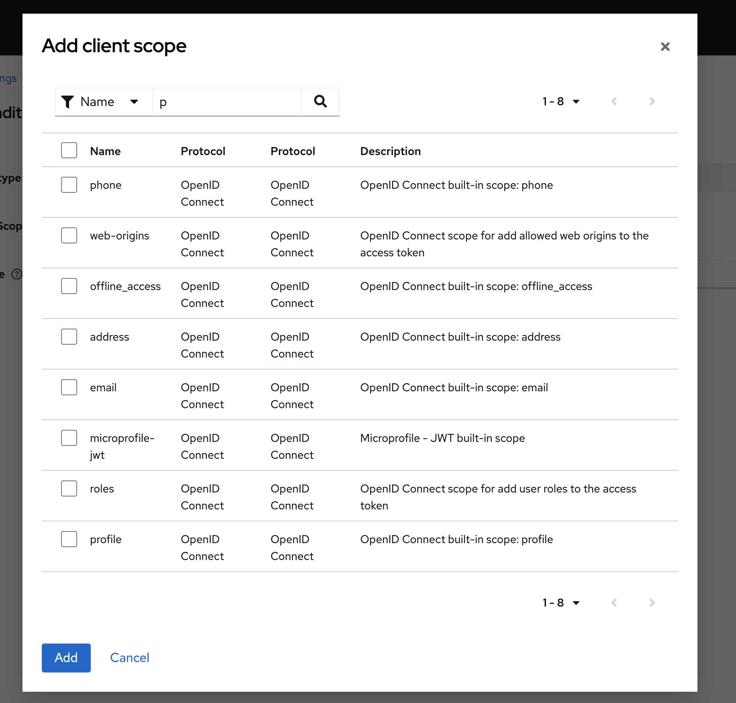Check the roles scope row
The height and width of the screenshot is (703, 736).
(69, 488)
